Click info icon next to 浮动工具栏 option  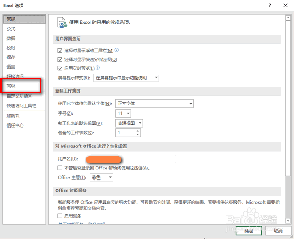coord(117,50)
